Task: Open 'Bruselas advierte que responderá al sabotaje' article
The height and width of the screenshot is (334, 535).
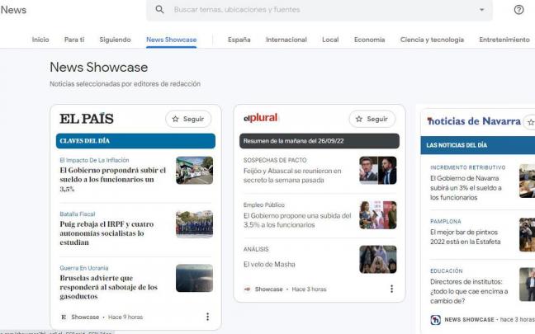Action: pyautogui.click(x=108, y=287)
